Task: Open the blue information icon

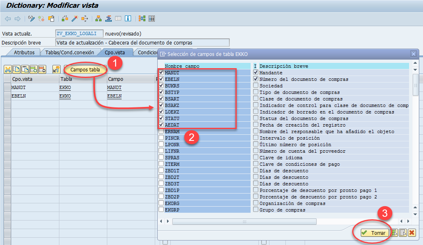Action: (x=128, y=18)
